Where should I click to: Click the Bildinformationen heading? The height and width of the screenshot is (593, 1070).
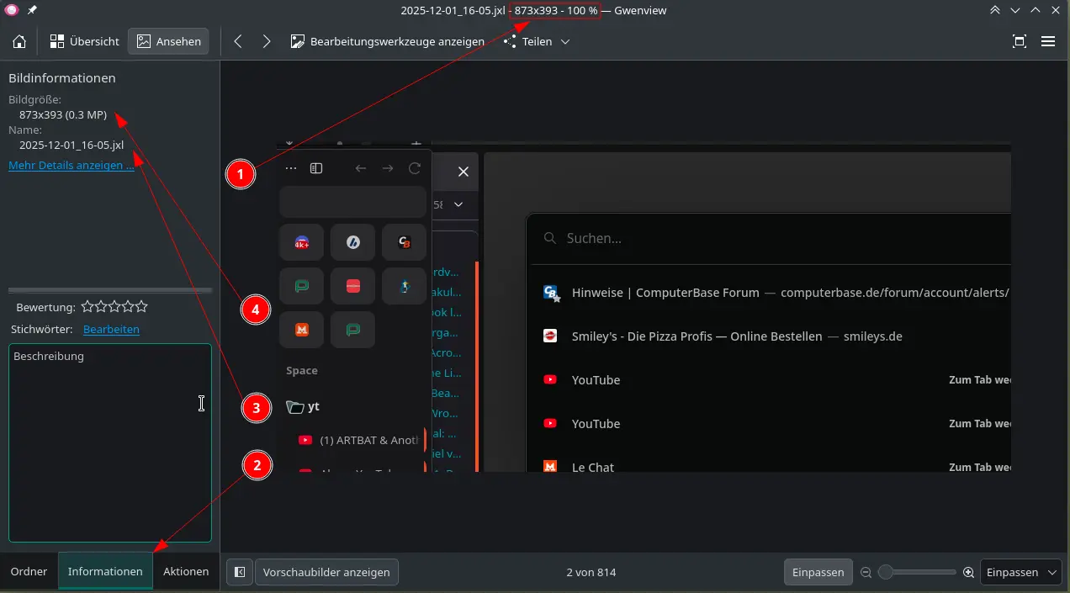coord(62,78)
